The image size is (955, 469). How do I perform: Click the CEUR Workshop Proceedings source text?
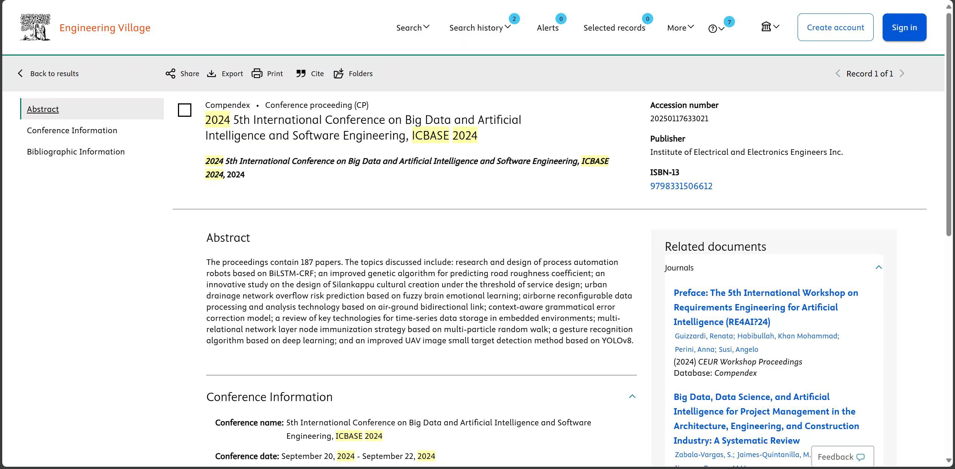tap(750, 362)
